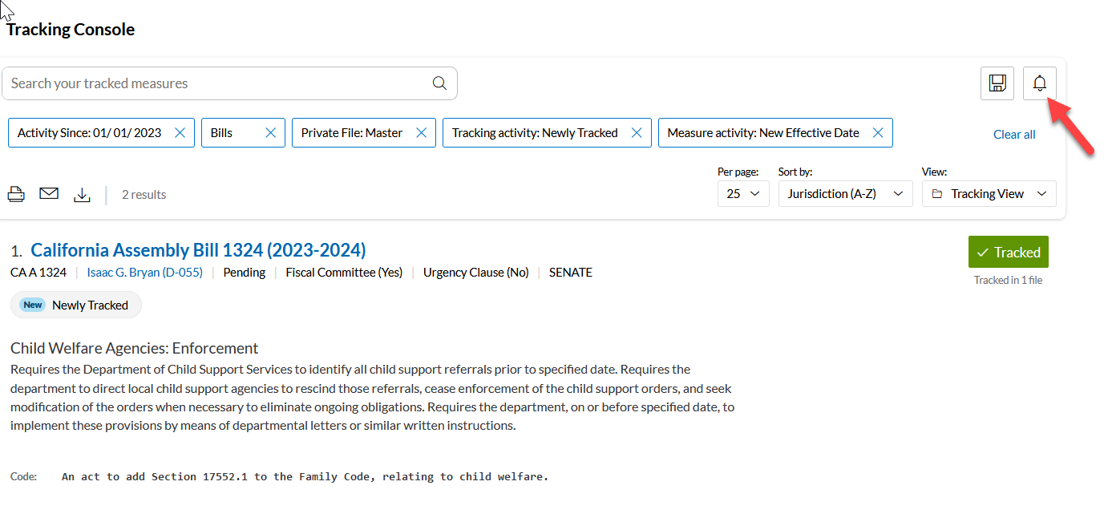The width and height of the screenshot is (1108, 530).
Task: Open the Tracking View selector
Action: [989, 193]
